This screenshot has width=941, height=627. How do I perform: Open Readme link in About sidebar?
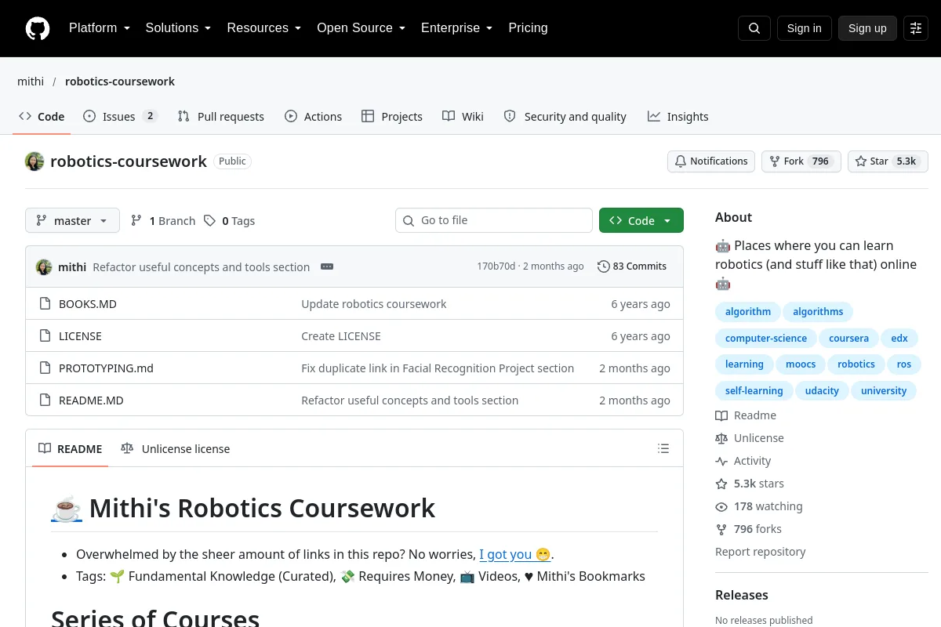tap(746, 415)
